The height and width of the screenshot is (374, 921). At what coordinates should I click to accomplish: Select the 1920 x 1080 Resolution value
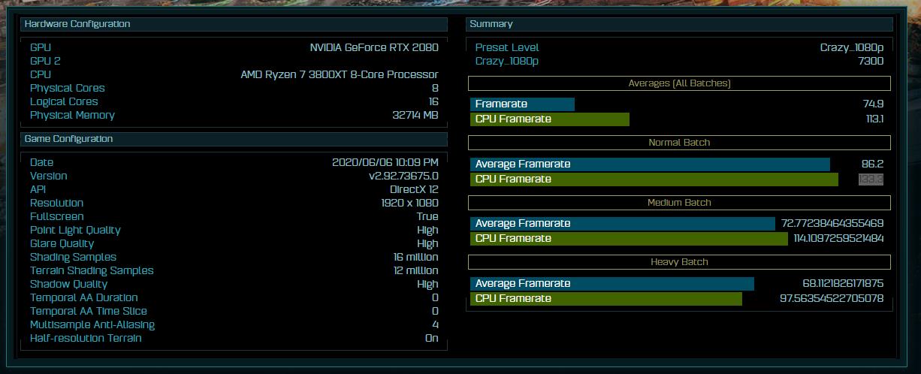[x=409, y=203]
